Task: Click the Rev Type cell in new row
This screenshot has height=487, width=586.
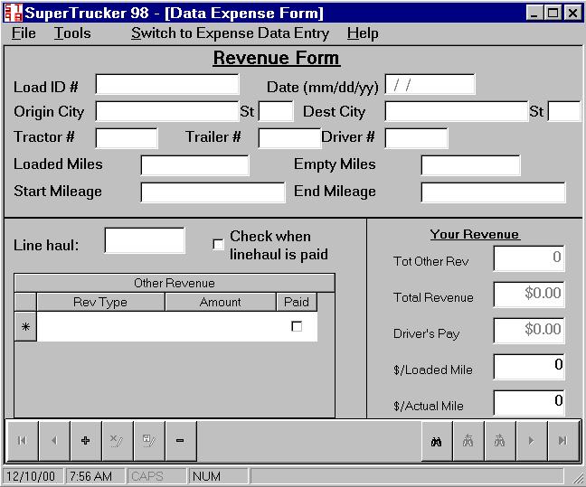Action: coord(101,327)
